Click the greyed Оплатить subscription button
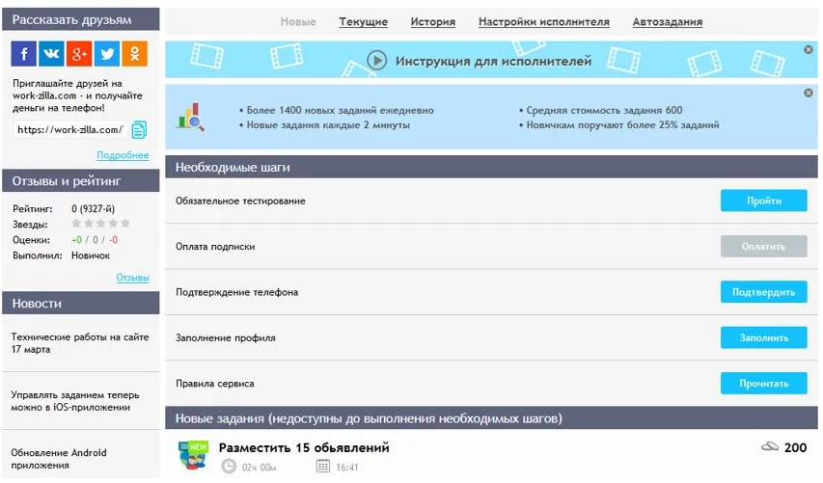 [x=764, y=247]
